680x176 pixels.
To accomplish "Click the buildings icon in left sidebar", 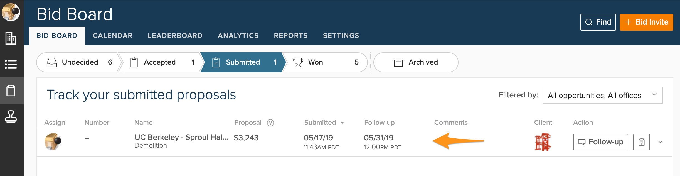I will pyautogui.click(x=11, y=38).
